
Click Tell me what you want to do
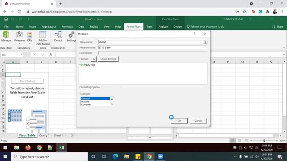point(205,27)
